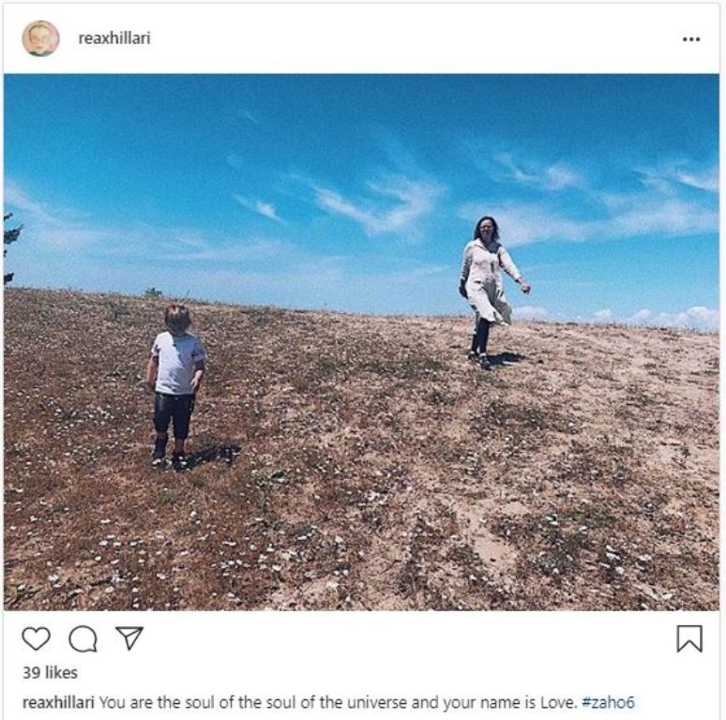This screenshot has width=726, height=720.
Task: Save the post with the bookmark icon
Action: [x=689, y=638]
